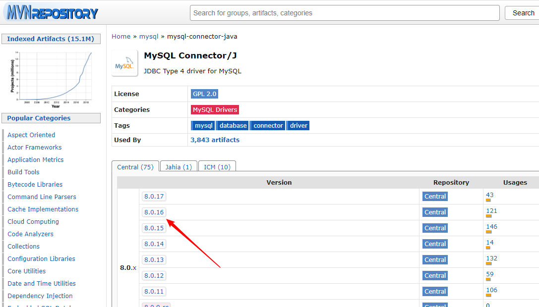The image size is (539, 307).
Task: Click the MVNRepository logo
Action: click(x=52, y=12)
